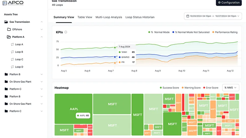Click the Heatmap section title

[x=62, y=88]
